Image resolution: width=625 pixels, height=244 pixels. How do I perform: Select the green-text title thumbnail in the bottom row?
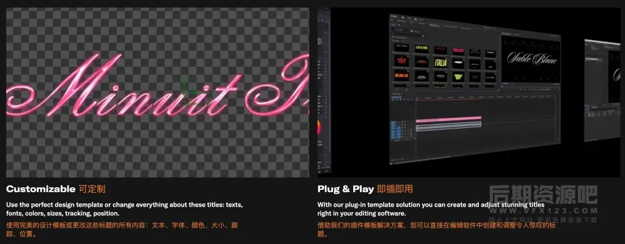point(458,76)
